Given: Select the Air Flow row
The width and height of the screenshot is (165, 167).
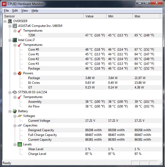Looking at the screenshot, I should [95, 106].
